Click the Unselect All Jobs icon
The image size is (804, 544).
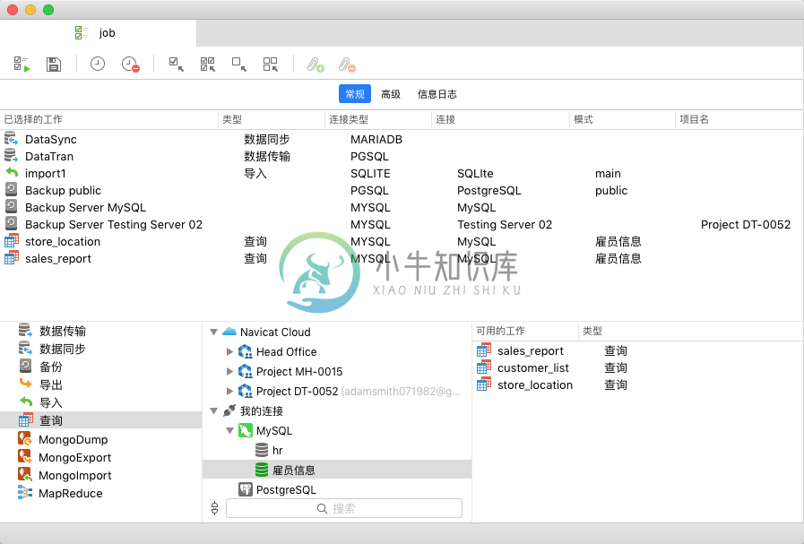270,65
